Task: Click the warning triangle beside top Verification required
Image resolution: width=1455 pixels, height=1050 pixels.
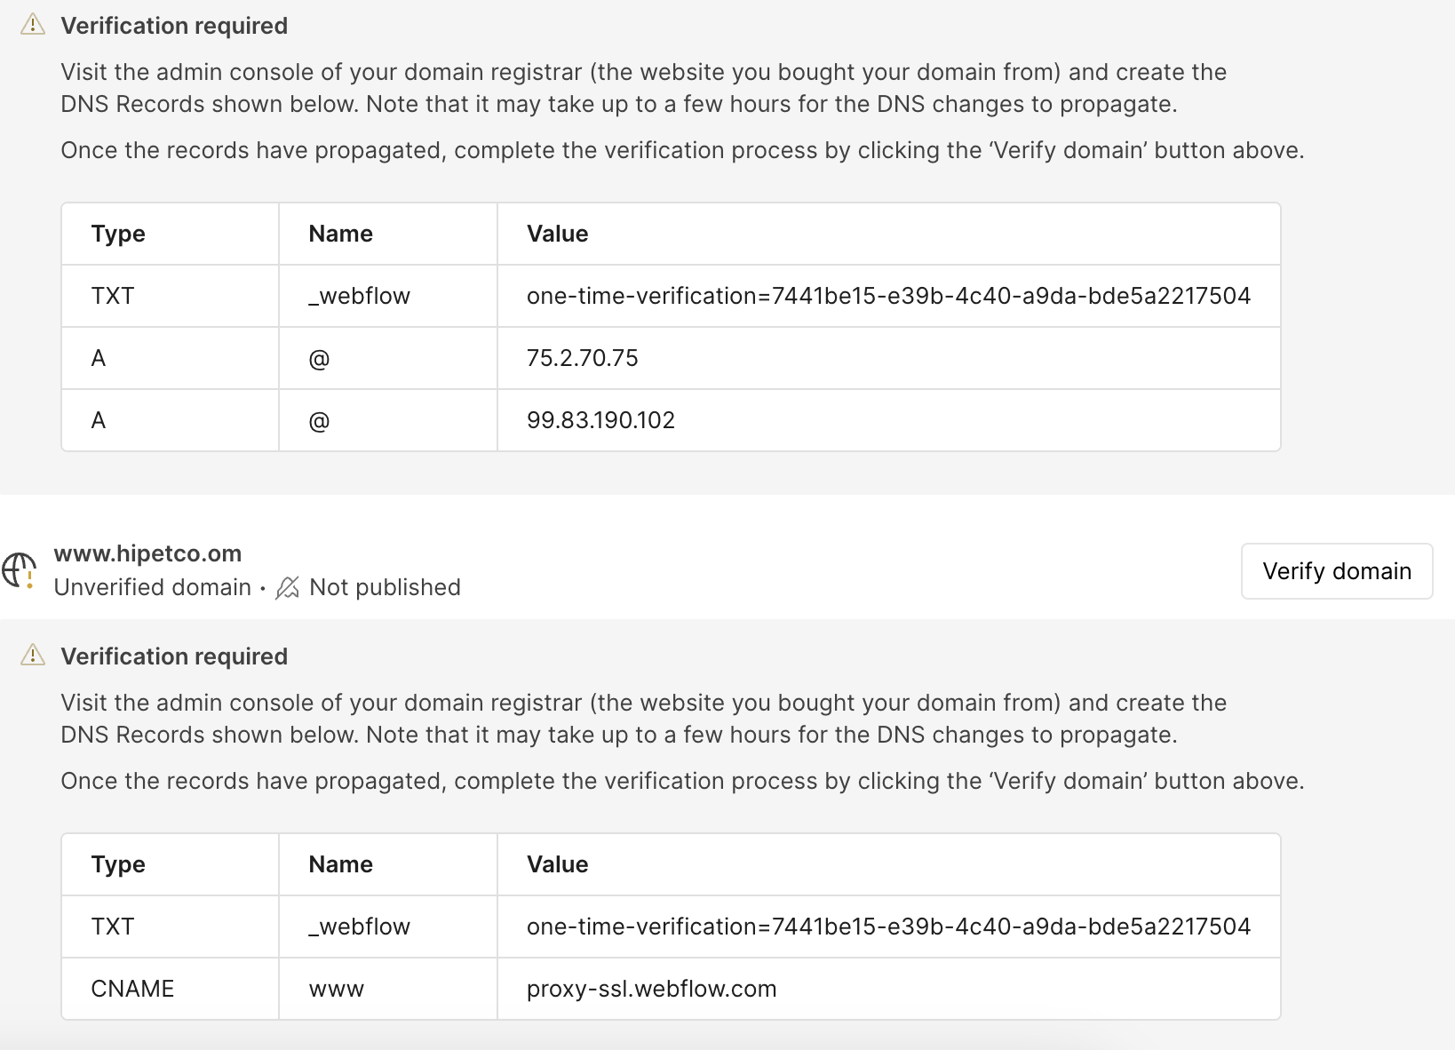Action: tap(32, 24)
